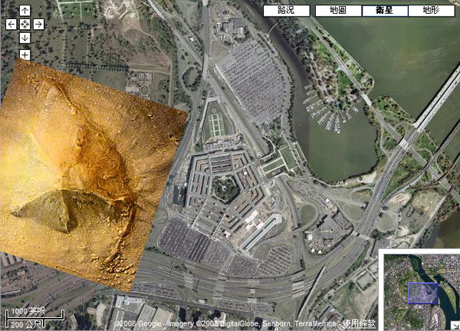
Task: Switch to the 地圖 map view
Action: pos(338,11)
